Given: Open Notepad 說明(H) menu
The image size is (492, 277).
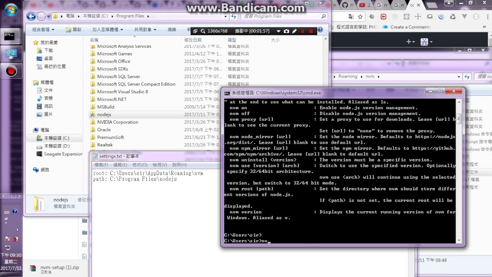Looking at the screenshot, I should click(x=180, y=165).
